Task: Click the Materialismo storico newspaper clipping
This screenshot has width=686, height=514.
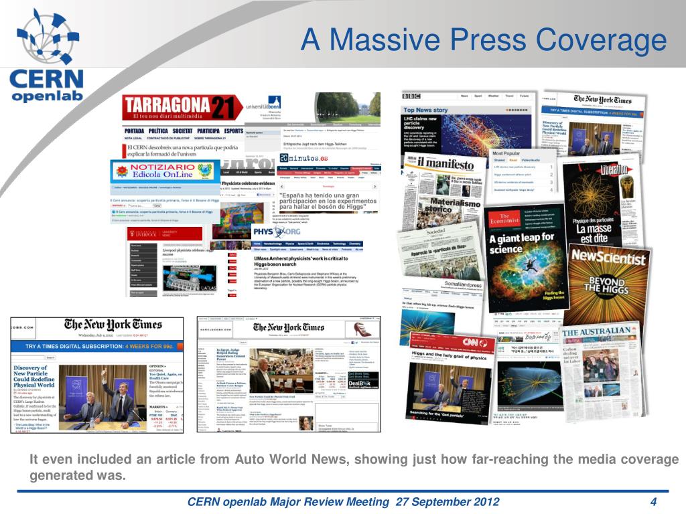Action: [448, 212]
